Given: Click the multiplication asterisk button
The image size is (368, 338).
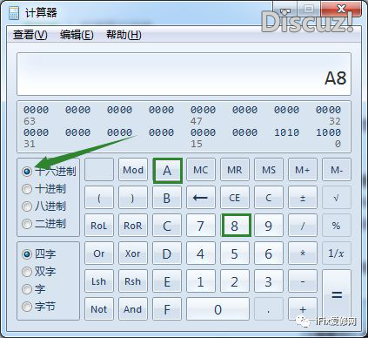Looking at the screenshot, I should pos(303,253).
